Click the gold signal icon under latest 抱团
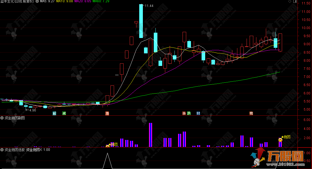 click(280, 140)
